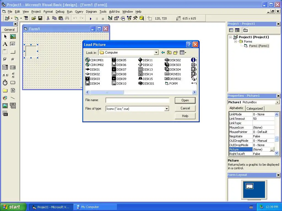Open the Picture1 object dropdown
The image size is (282, 211).
tap(277, 102)
